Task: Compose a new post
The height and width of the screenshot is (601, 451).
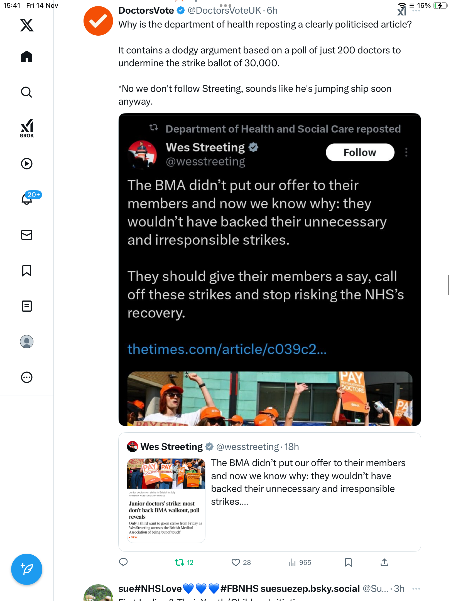Action: point(27,569)
